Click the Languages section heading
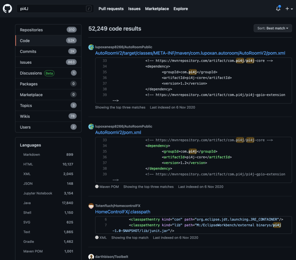Viewport: 296px width, 260px height. click(30, 145)
